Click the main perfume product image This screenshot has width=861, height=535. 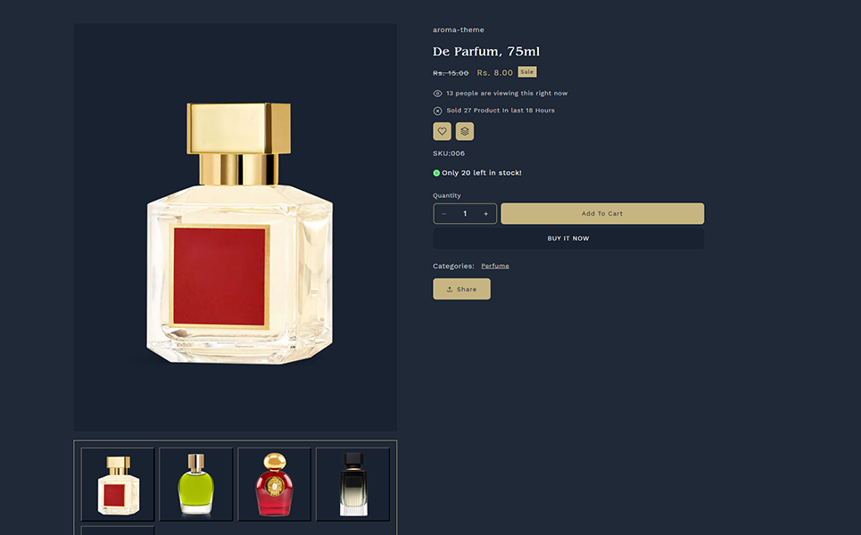[x=236, y=227]
